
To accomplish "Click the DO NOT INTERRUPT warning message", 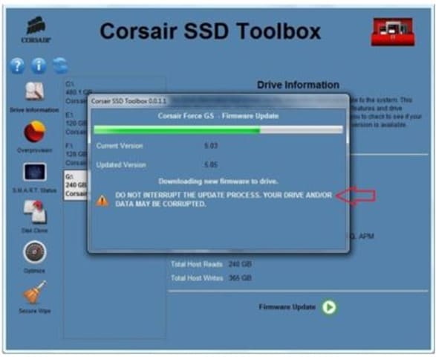I will pyautogui.click(x=224, y=199).
